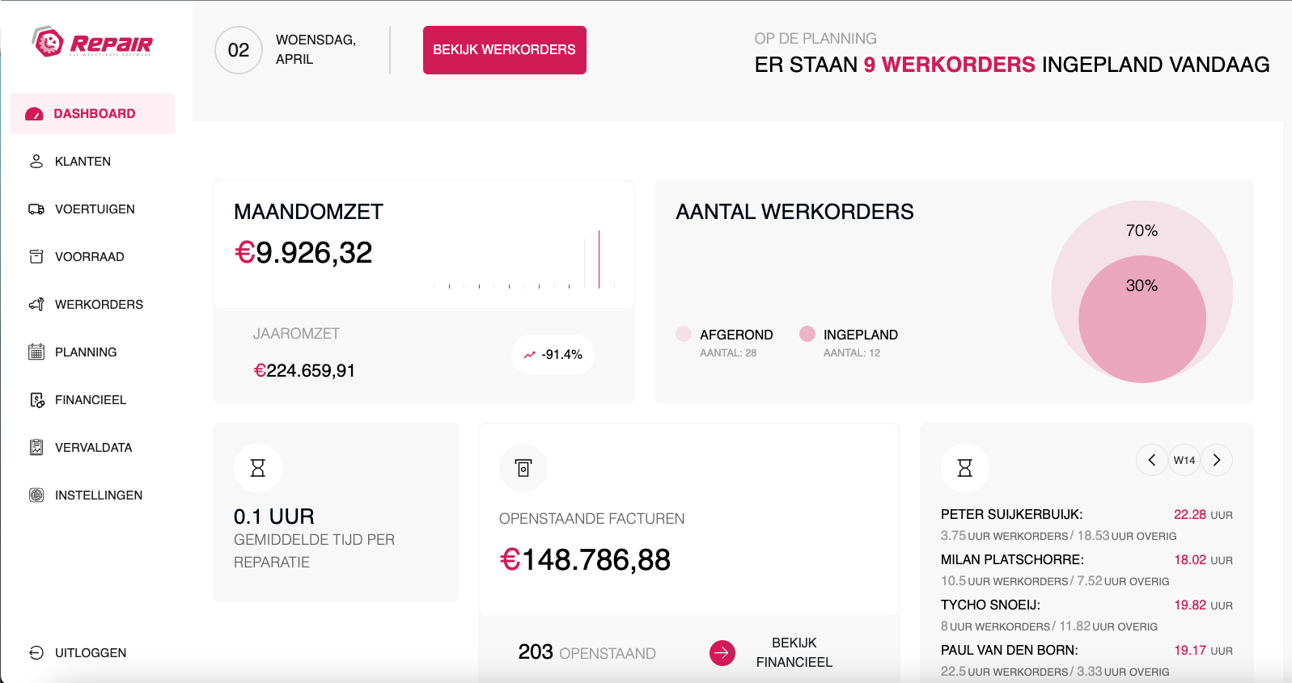This screenshot has width=1292, height=683.
Task: Open the Klanten person icon
Action: [x=36, y=162]
